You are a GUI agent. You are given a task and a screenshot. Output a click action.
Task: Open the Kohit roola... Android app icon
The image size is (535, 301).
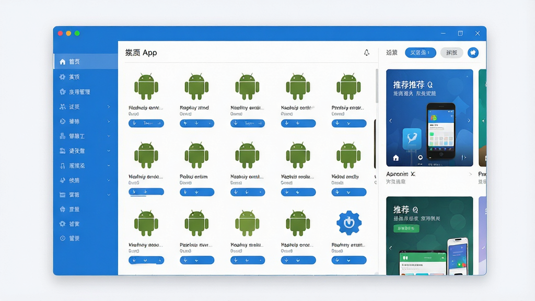[x=298, y=156]
